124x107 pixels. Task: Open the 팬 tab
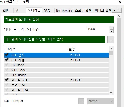coord(20,11)
